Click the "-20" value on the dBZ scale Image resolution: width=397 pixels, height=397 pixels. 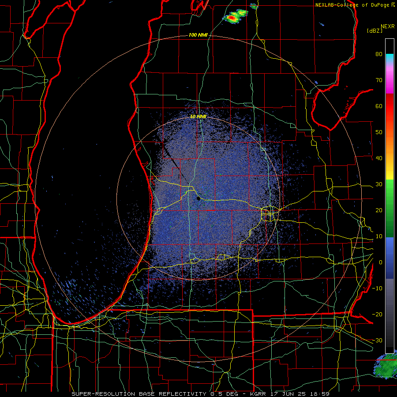pyautogui.click(x=377, y=315)
